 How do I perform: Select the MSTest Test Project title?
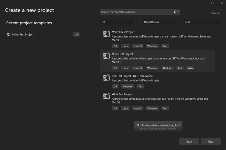(x=123, y=32)
